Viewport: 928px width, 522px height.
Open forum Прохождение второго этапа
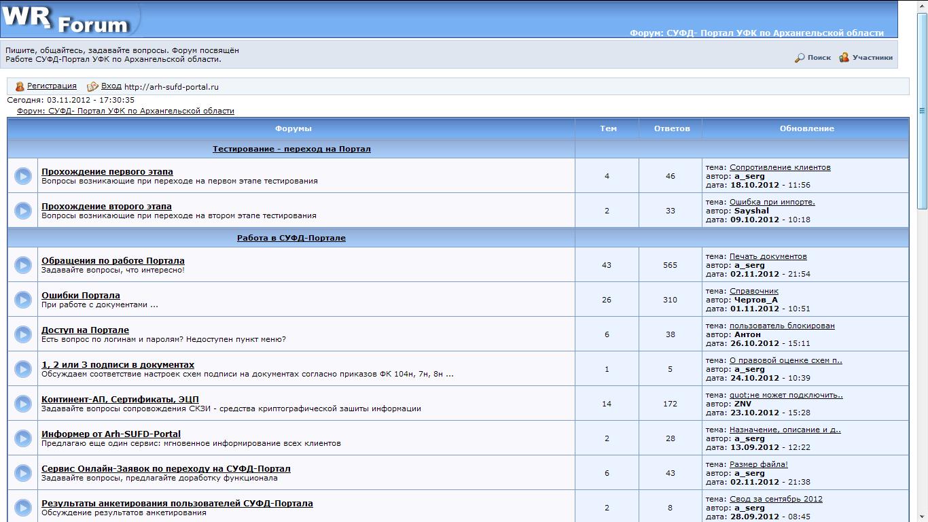tap(107, 207)
